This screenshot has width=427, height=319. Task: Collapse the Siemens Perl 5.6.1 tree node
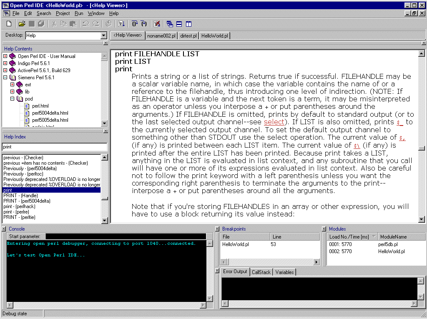click(5, 78)
